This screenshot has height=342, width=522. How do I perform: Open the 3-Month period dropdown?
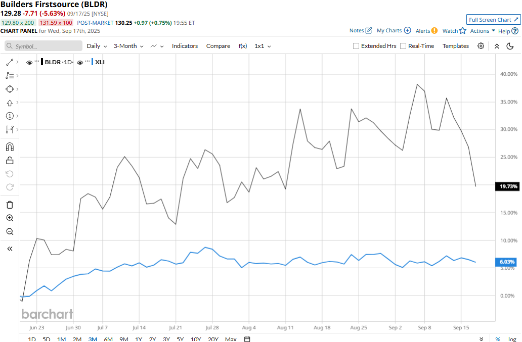point(128,46)
